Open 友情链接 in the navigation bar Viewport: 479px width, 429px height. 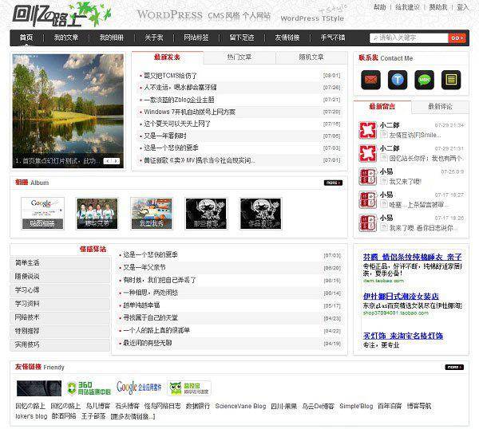(x=287, y=37)
